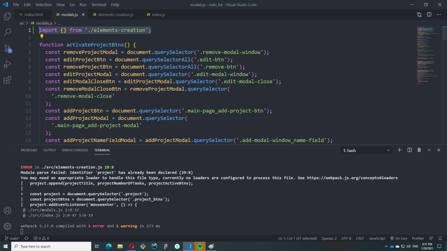The width and height of the screenshot is (447, 251).
Task: Open editor More Actions ellipsis menu
Action: coord(439,15)
